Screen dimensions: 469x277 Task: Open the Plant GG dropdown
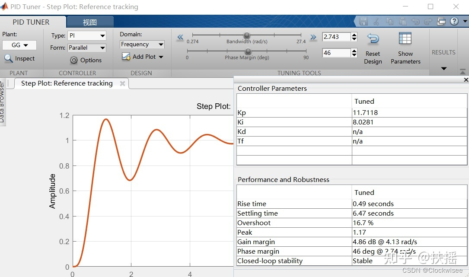pyautogui.click(x=19, y=45)
